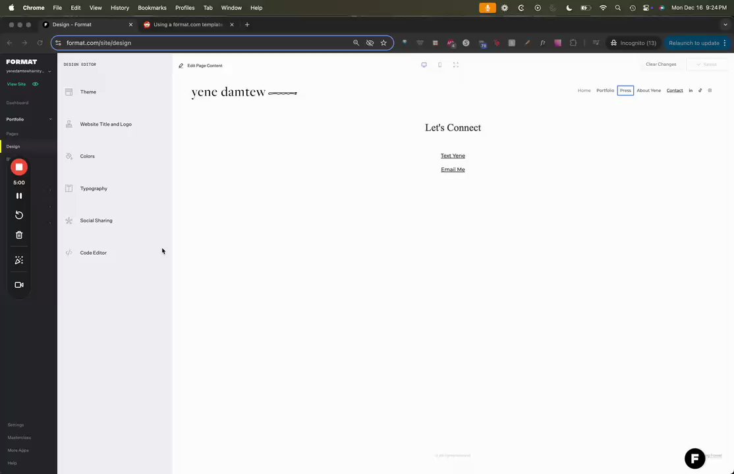This screenshot has height=474, width=734.
Task: Select the Design - Format tab
Action: coord(88,25)
